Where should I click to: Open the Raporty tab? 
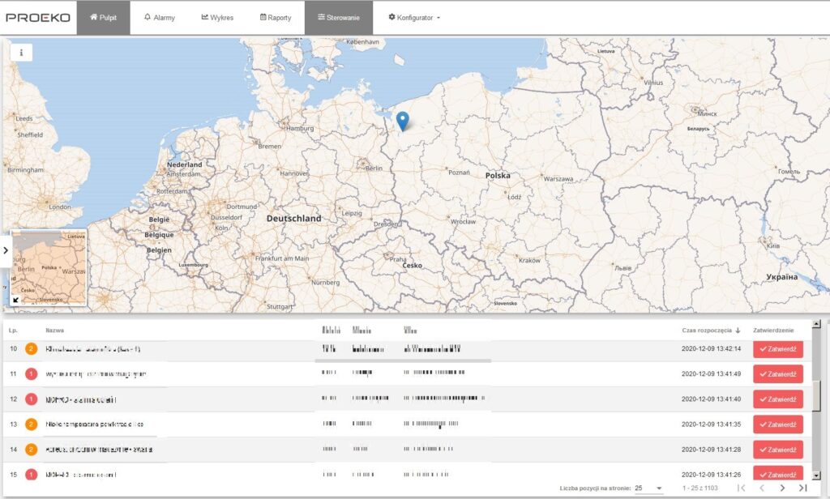pos(276,17)
